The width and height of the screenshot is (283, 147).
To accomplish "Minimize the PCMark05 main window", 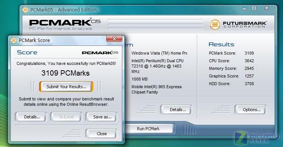I will point(244,8).
